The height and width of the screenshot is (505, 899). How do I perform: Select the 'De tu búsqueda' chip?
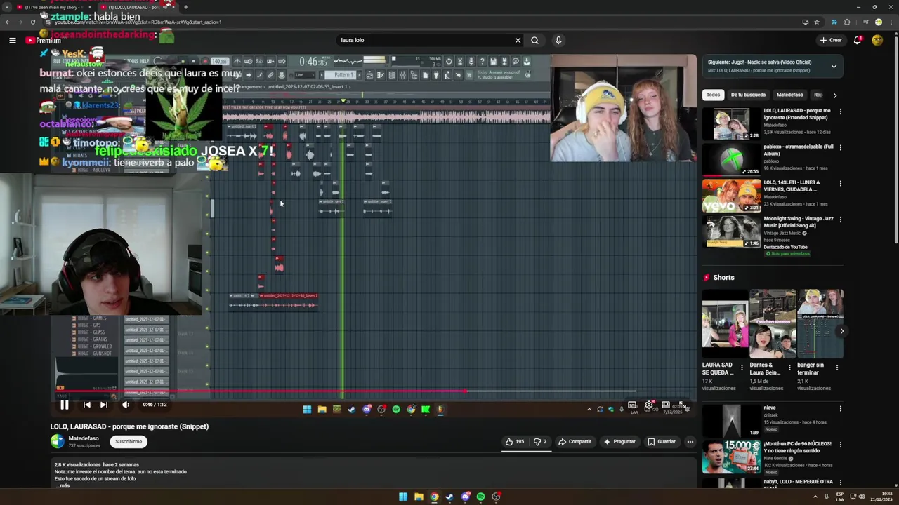point(748,95)
